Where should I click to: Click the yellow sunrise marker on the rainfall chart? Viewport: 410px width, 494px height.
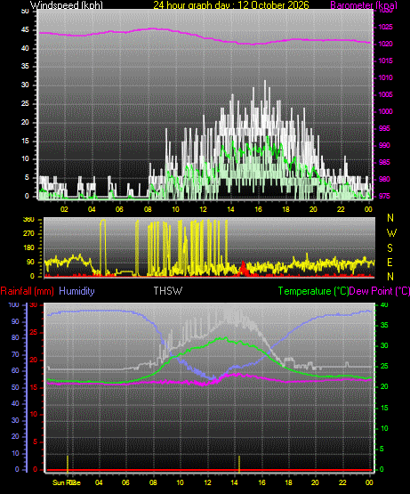(68, 464)
